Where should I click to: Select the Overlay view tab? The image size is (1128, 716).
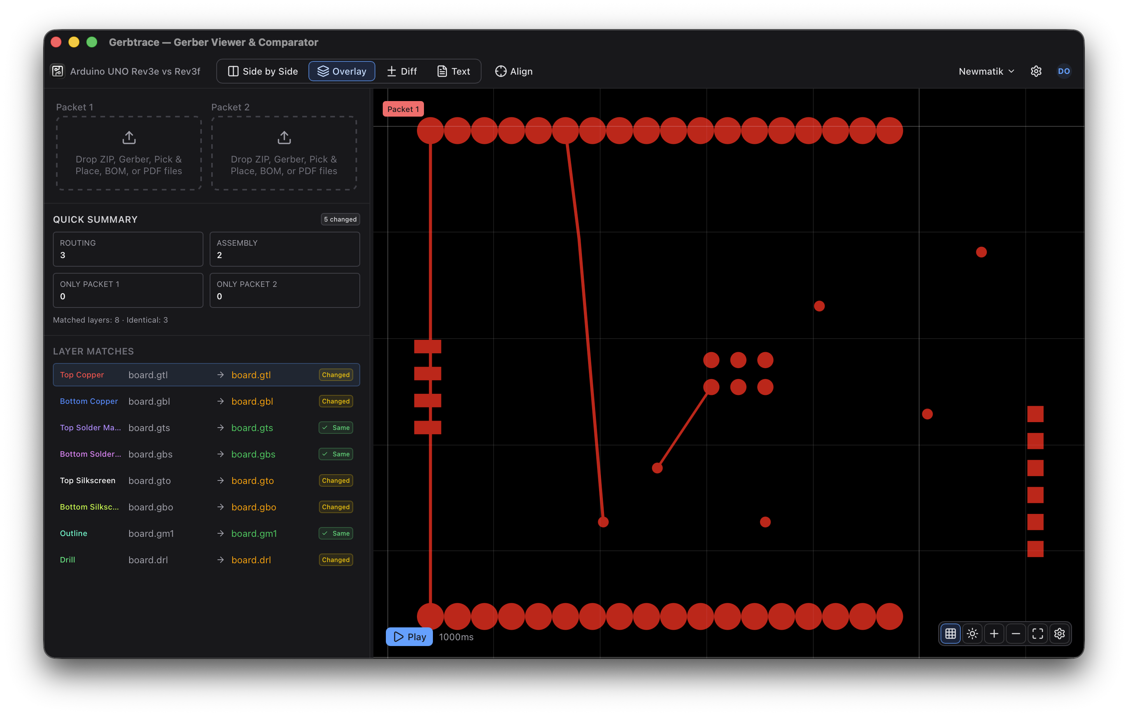pos(342,71)
